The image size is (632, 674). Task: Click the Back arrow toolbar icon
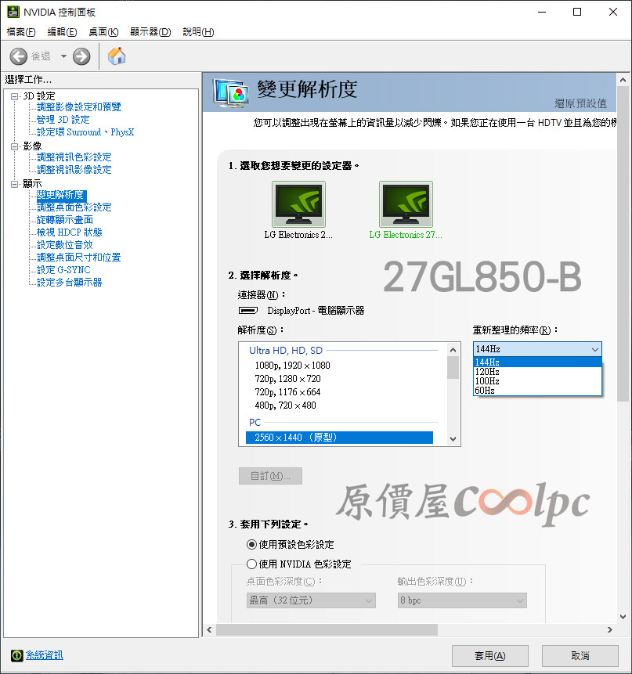[x=19, y=56]
